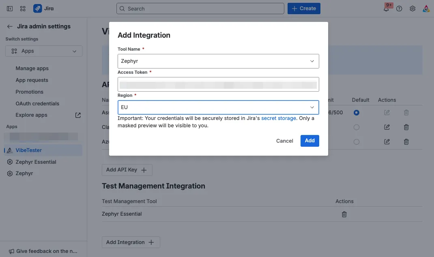This screenshot has height=257, width=434.
Task: Focus the Search box
Action: pos(200,9)
